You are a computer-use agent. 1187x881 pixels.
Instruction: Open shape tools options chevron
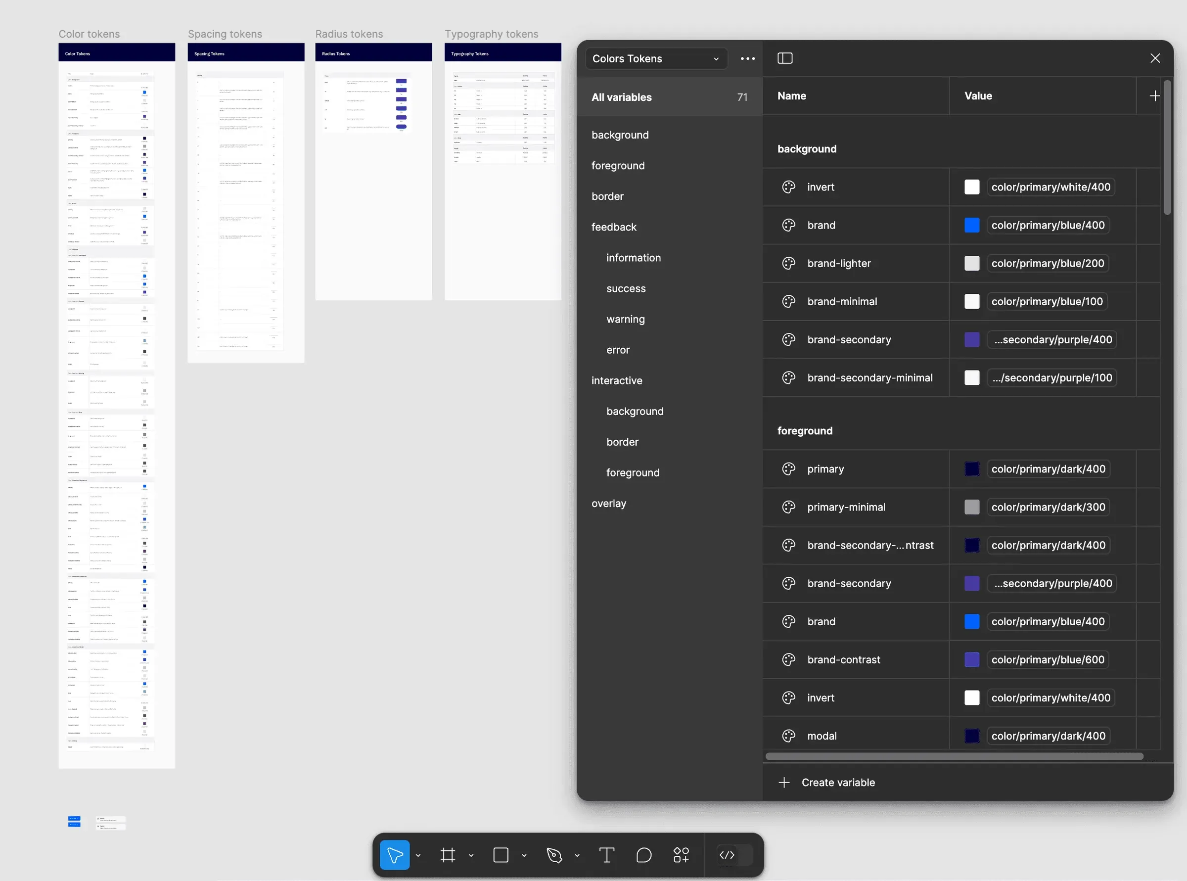click(x=524, y=855)
